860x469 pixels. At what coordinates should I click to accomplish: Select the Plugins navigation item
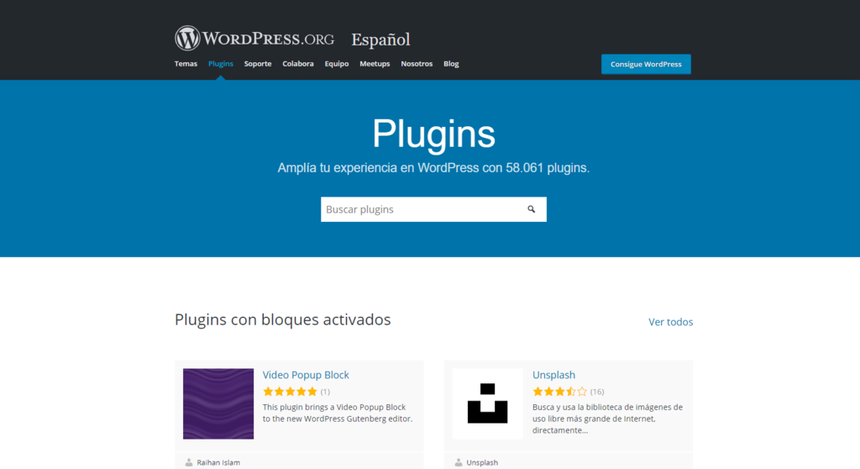point(221,64)
